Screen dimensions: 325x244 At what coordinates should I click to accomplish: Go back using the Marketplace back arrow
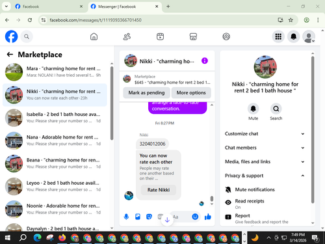(10, 55)
